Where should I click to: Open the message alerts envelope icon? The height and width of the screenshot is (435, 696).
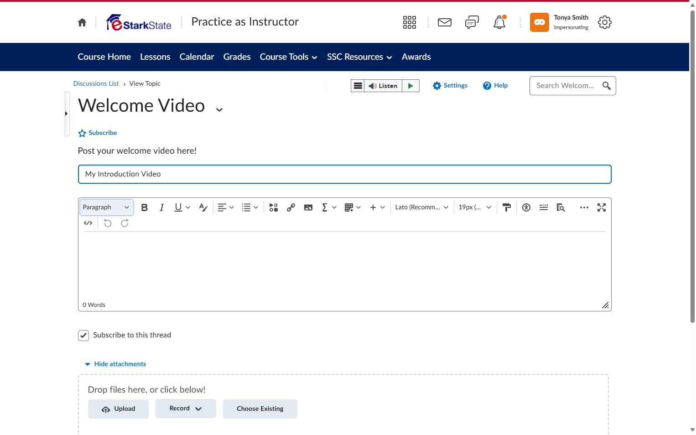445,22
